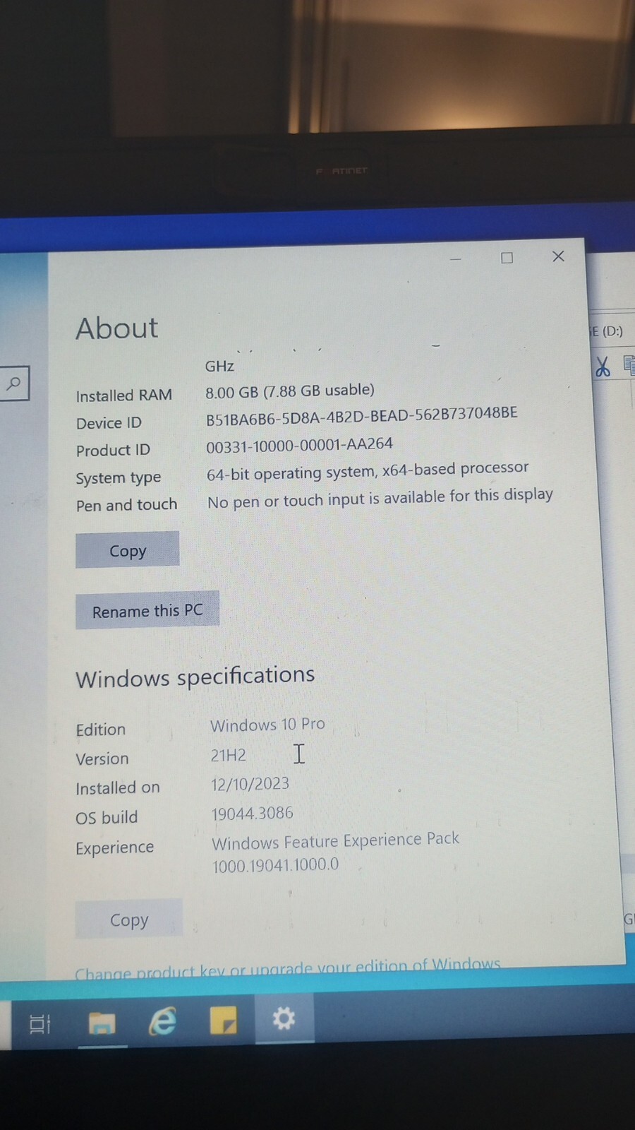Open Change product key or upgrade link
635x1130 pixels.
(288, 967)
